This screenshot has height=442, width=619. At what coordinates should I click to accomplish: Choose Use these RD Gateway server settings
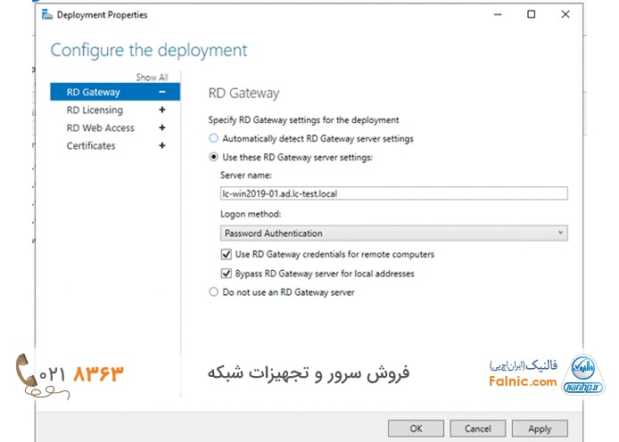(x=213, y=157)
